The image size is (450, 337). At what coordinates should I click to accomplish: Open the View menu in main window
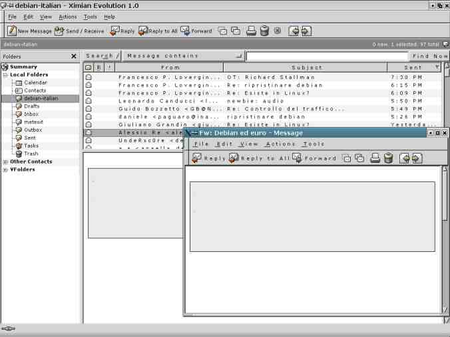[x=46, y=17]
